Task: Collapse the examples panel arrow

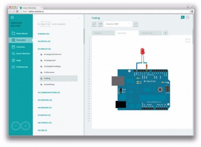Action: click(x=79, y=18)
